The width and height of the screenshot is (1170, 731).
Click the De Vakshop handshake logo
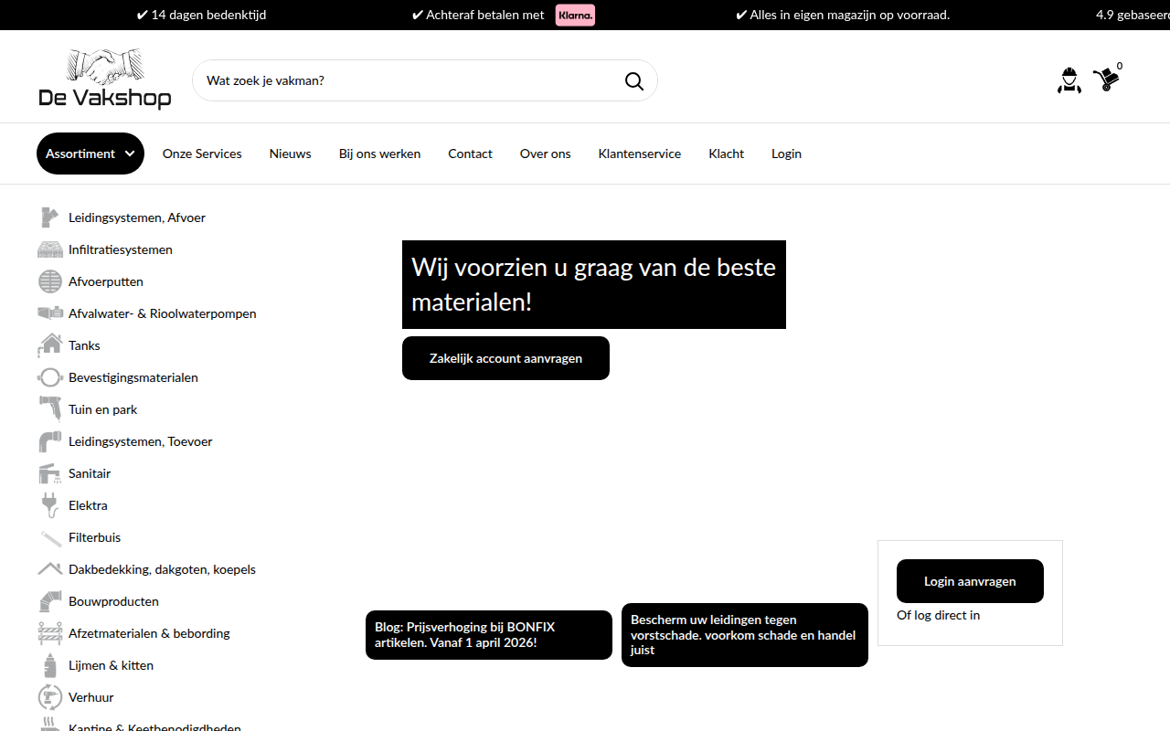tap(105, 79)
